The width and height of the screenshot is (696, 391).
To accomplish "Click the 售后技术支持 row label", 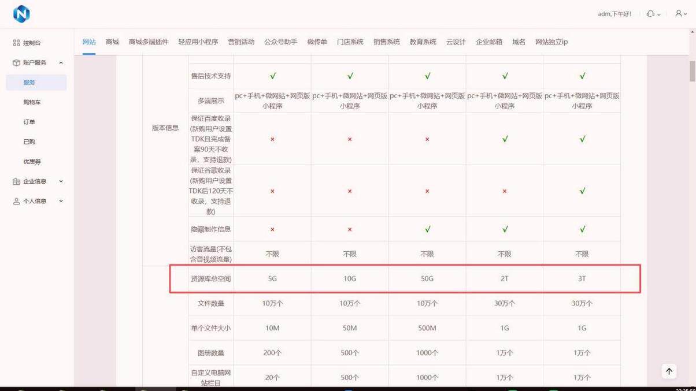I will [x=211, y=76].
